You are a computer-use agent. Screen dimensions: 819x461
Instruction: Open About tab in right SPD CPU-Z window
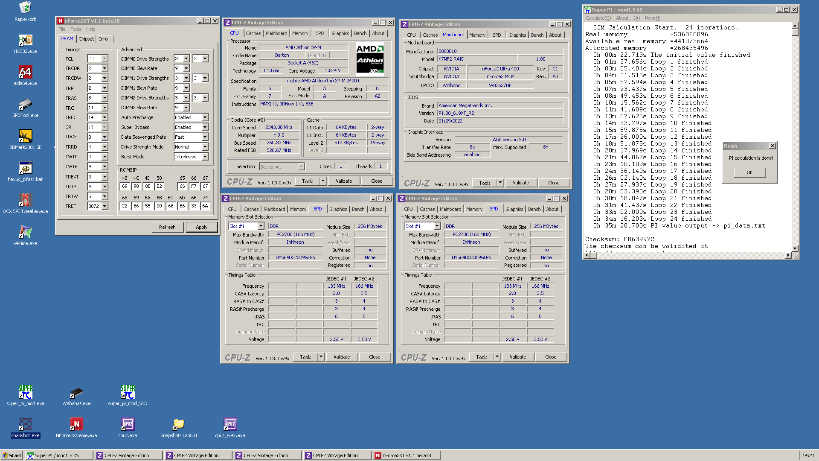click(552, 209)
